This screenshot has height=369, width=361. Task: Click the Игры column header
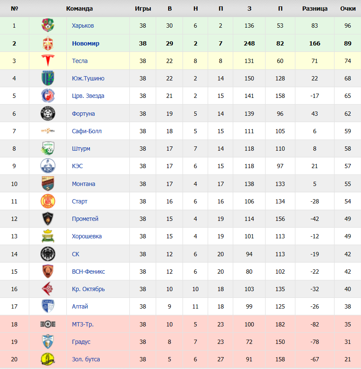(x=143, y=9)
